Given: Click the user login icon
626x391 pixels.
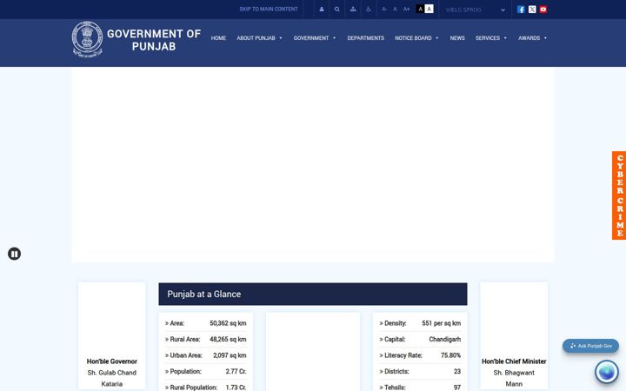Looking at the screenshot, I should click(322, 10).
